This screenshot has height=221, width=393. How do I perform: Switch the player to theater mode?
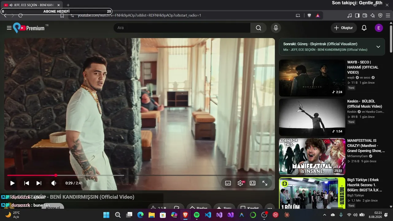253,183
